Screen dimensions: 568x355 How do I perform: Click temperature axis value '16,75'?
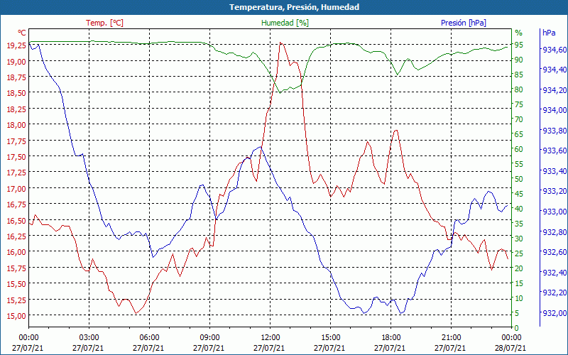pos(16,204)
